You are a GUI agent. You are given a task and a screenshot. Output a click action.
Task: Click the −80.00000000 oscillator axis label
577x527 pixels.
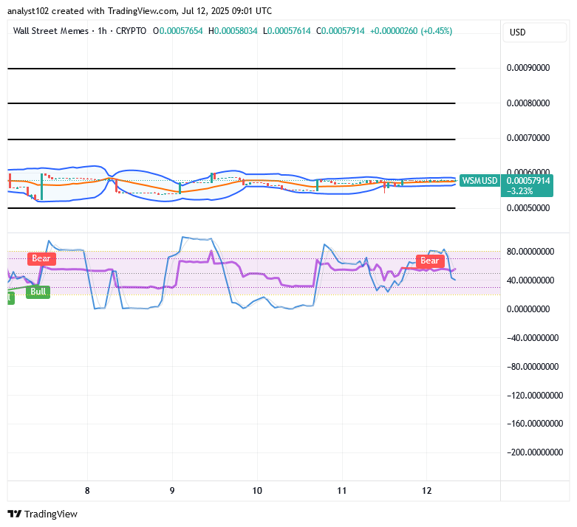tap(533, 367)
